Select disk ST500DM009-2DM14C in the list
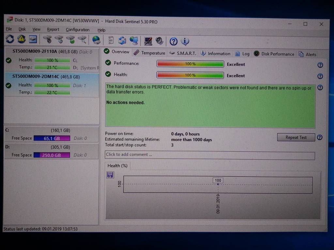Screen dimensions: 334x250 point(52,85)
